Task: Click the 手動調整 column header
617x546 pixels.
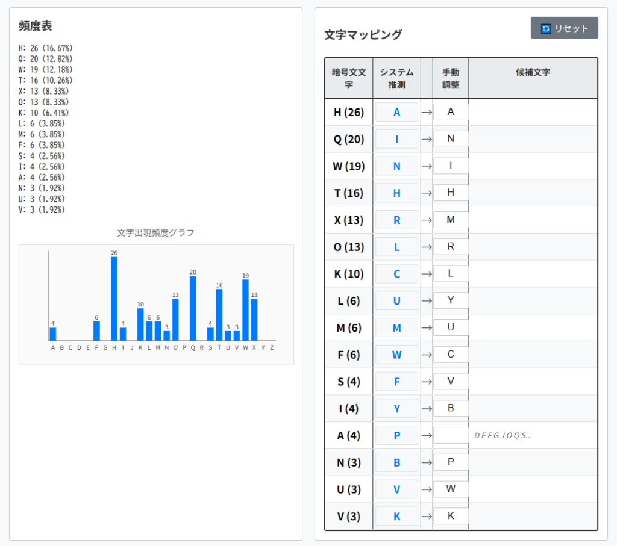Action: pyautogui.click(x=451, y=78)
